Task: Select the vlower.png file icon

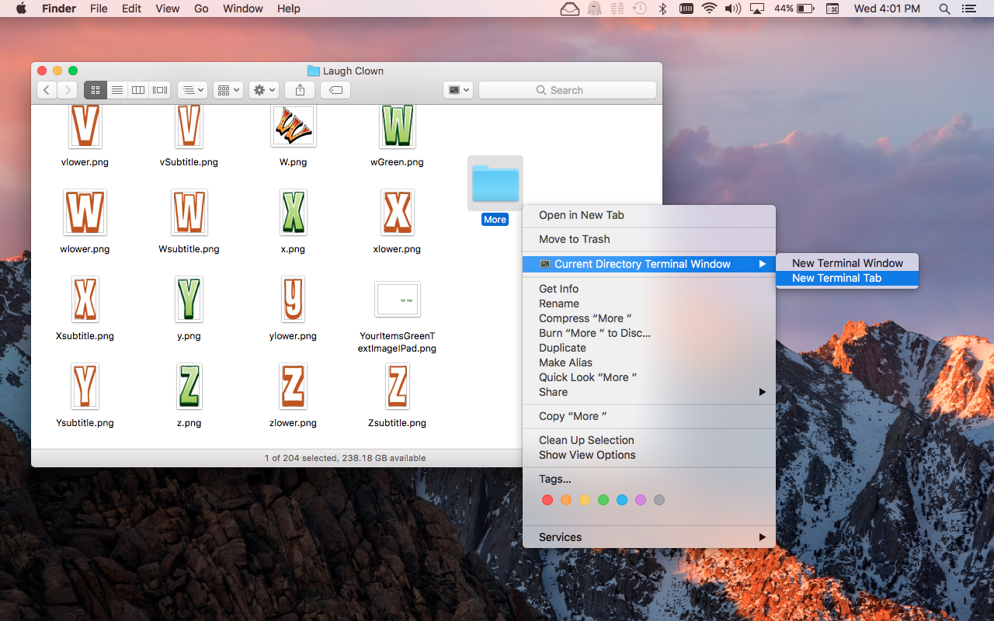Action: [x=85, y=127]
